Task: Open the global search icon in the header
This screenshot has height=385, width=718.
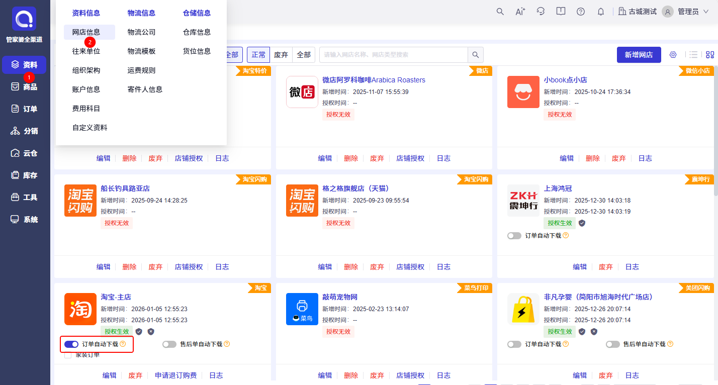Action: [500, 12]
